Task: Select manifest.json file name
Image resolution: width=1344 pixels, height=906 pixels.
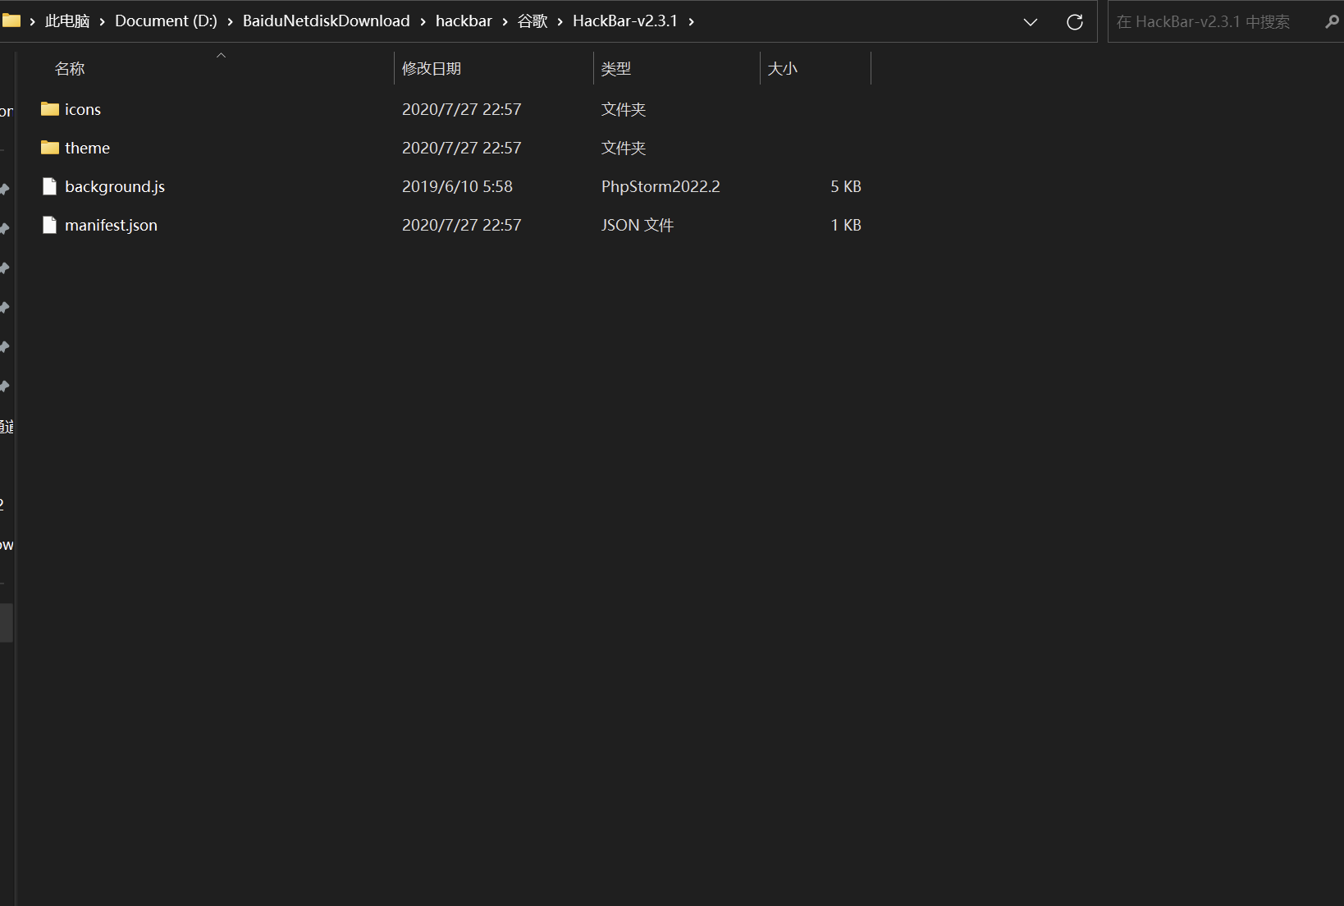Action: (111, 225)
